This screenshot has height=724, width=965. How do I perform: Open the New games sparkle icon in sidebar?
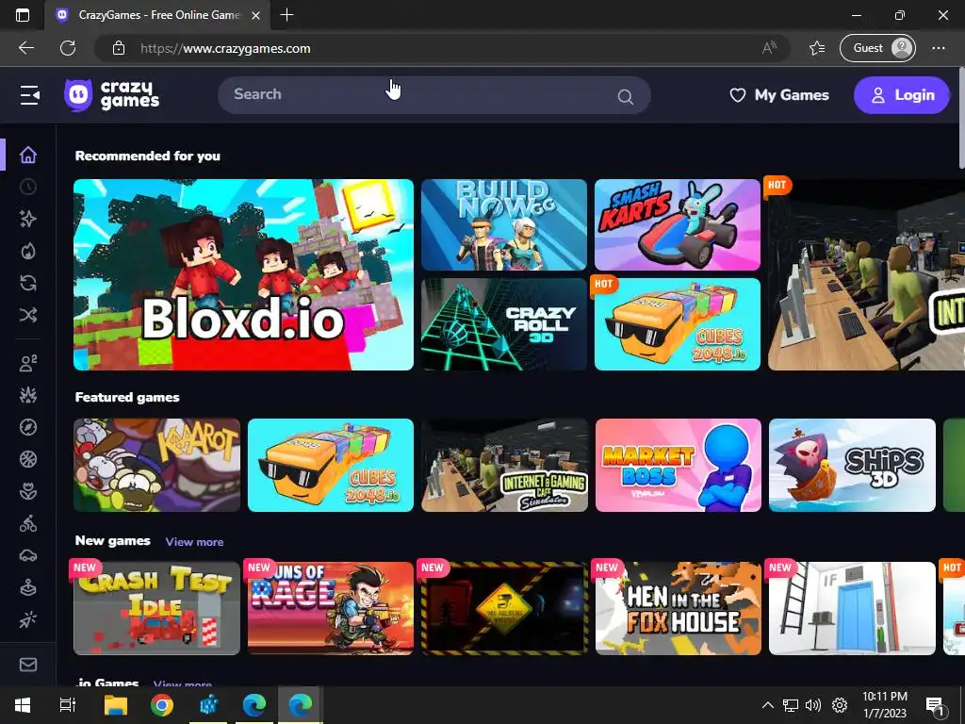point(28,219)
